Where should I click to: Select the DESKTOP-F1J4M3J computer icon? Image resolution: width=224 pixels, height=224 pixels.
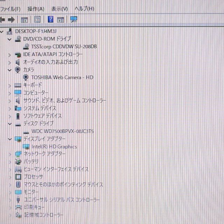(10, 31)
